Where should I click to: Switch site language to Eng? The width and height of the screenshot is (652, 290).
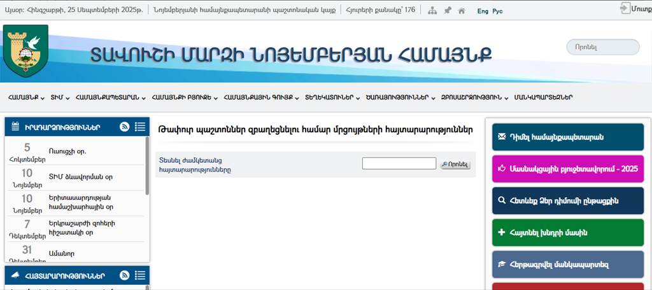pyautogui.click(x=483, y=11)
